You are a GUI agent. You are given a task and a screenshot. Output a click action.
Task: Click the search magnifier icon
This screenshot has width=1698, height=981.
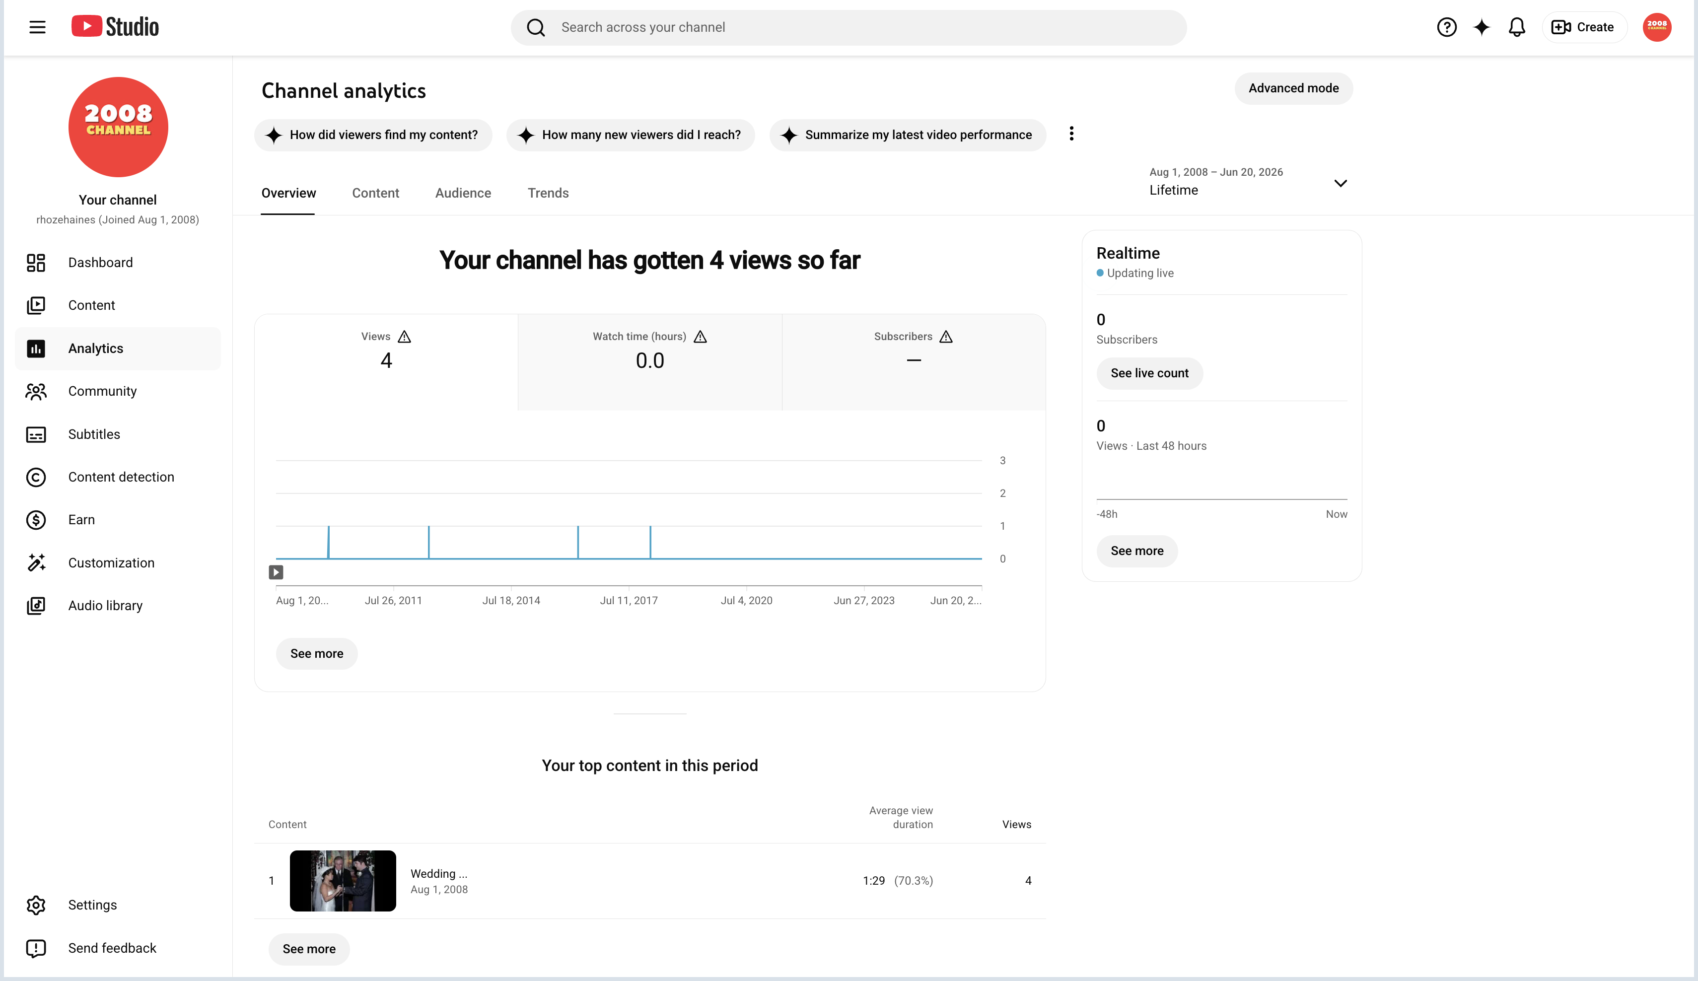click(x=536, y=28)
